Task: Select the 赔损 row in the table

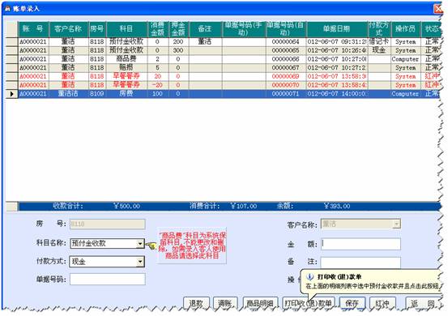Action: 223,68
